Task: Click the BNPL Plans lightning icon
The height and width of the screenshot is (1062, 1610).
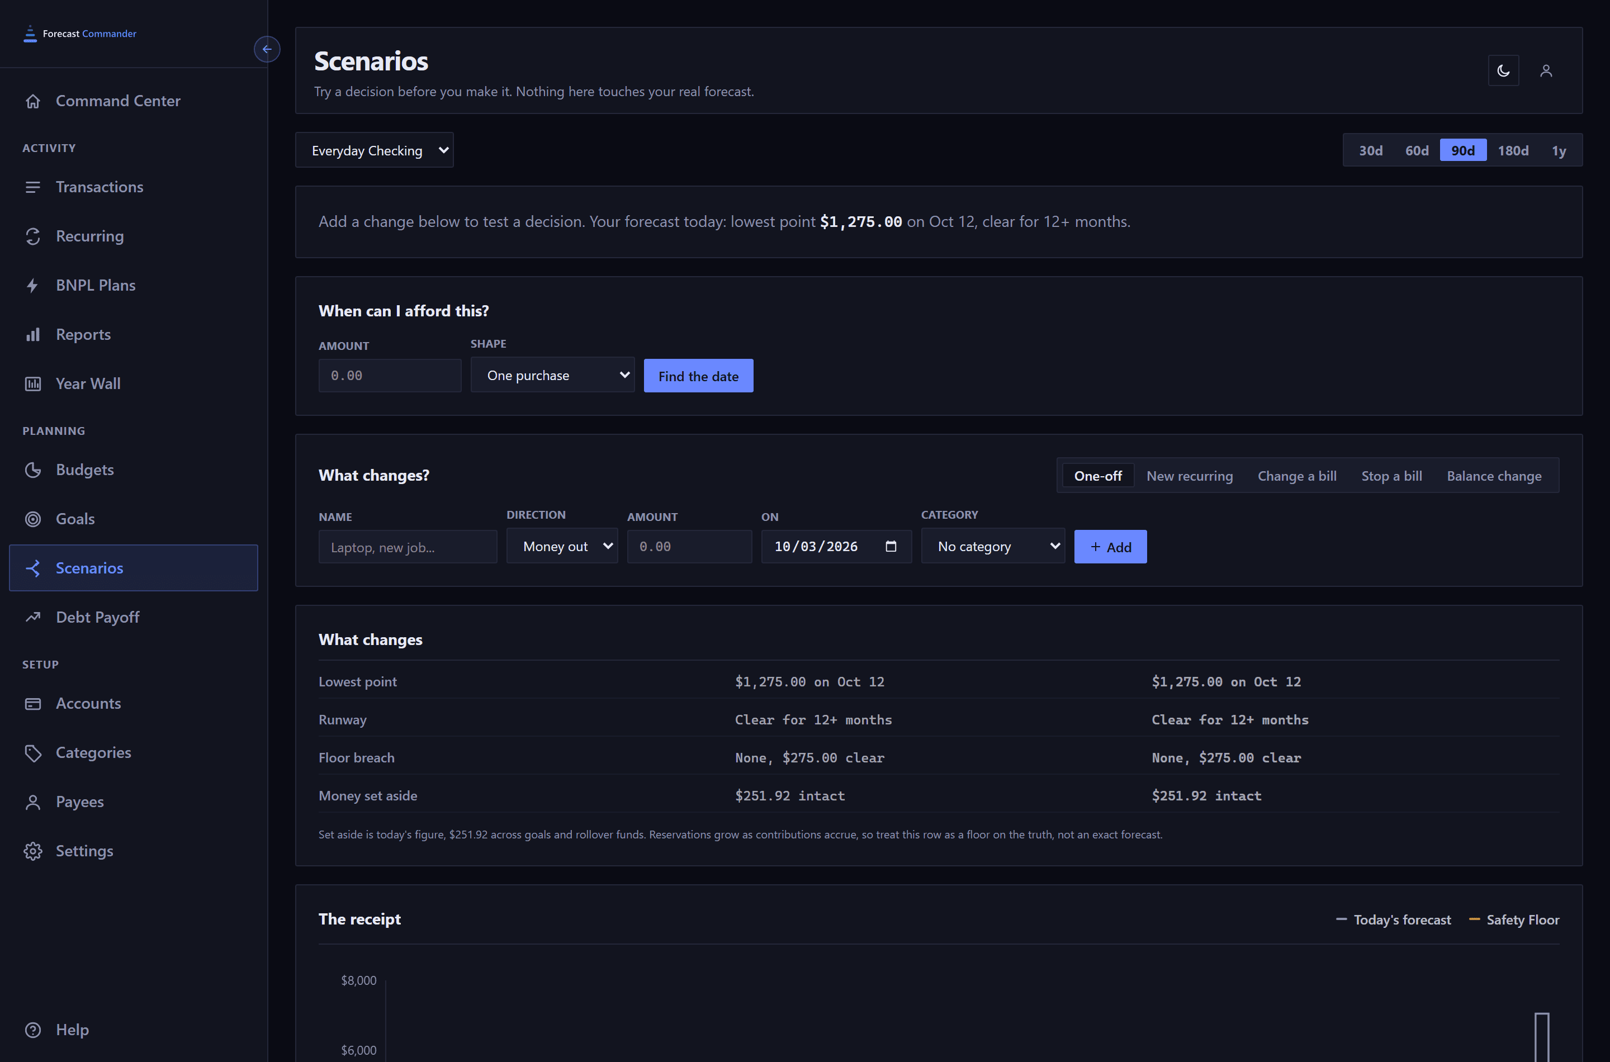Action: (32, 285)
